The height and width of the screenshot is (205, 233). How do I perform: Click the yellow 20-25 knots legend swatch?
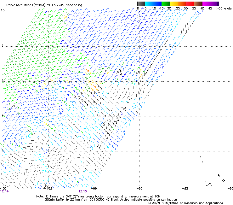coord(174,4)
